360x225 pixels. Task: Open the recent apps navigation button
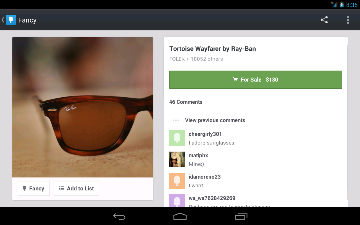[x=240, y=217]
